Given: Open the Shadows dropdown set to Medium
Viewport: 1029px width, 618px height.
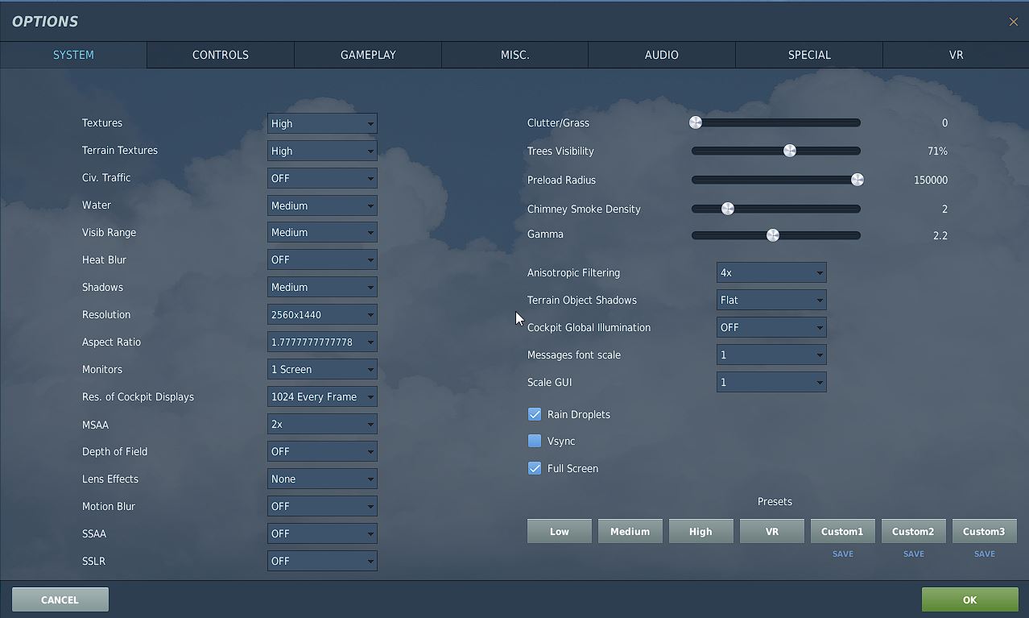Looking at the screenshot, I should point(322,288).
